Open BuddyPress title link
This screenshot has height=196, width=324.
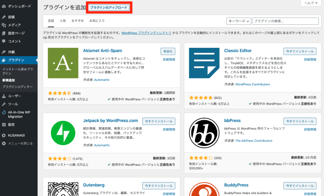(x=236, y=185)
